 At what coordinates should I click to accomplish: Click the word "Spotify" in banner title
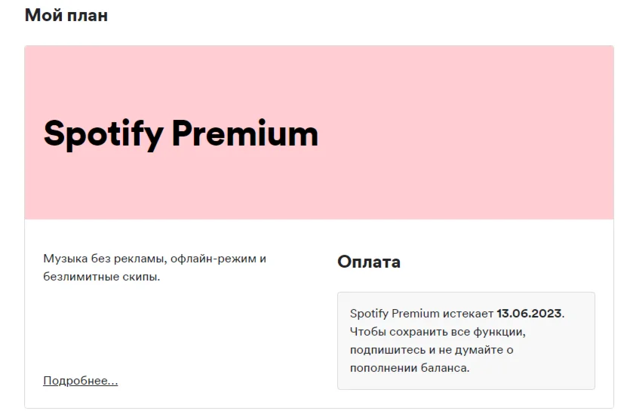(103, 133)
